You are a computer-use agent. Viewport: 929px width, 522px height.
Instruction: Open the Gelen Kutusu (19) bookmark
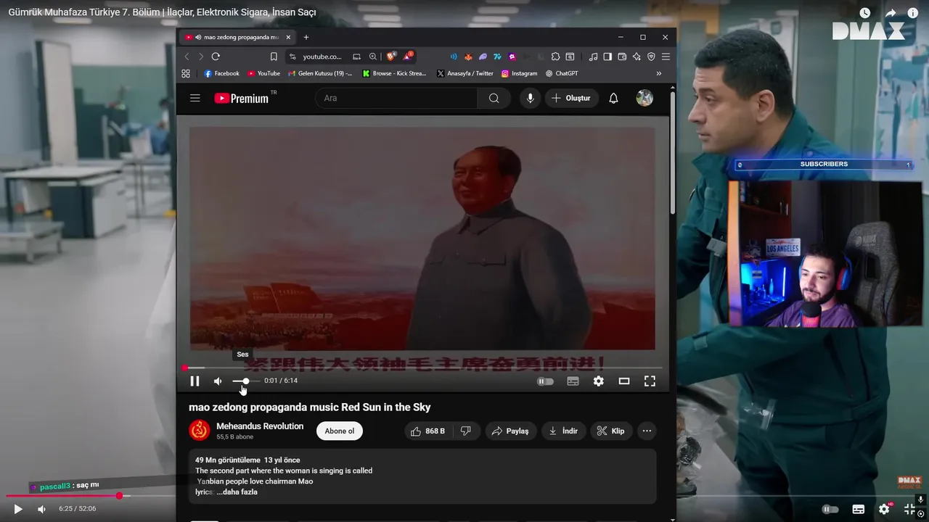(320, 73)
